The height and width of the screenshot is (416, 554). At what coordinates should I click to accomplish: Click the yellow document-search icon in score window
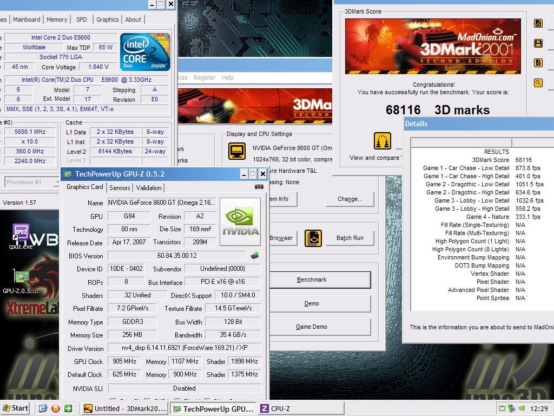coord(538,63)
